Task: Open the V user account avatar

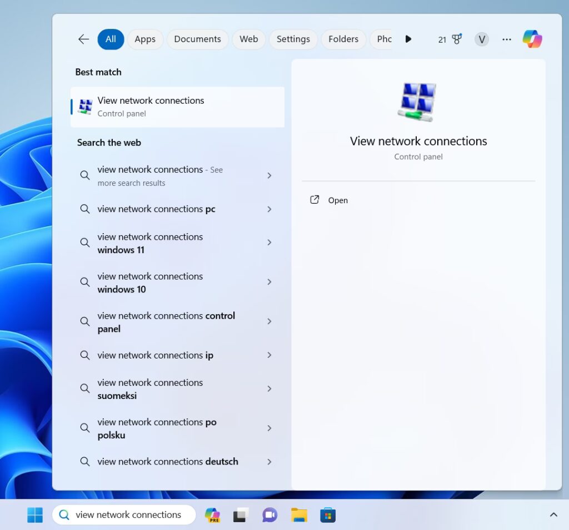Action: coord(481,39)
